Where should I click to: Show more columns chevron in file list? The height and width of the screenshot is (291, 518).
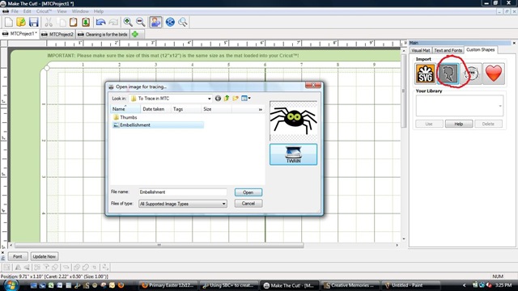click(261, 109)
